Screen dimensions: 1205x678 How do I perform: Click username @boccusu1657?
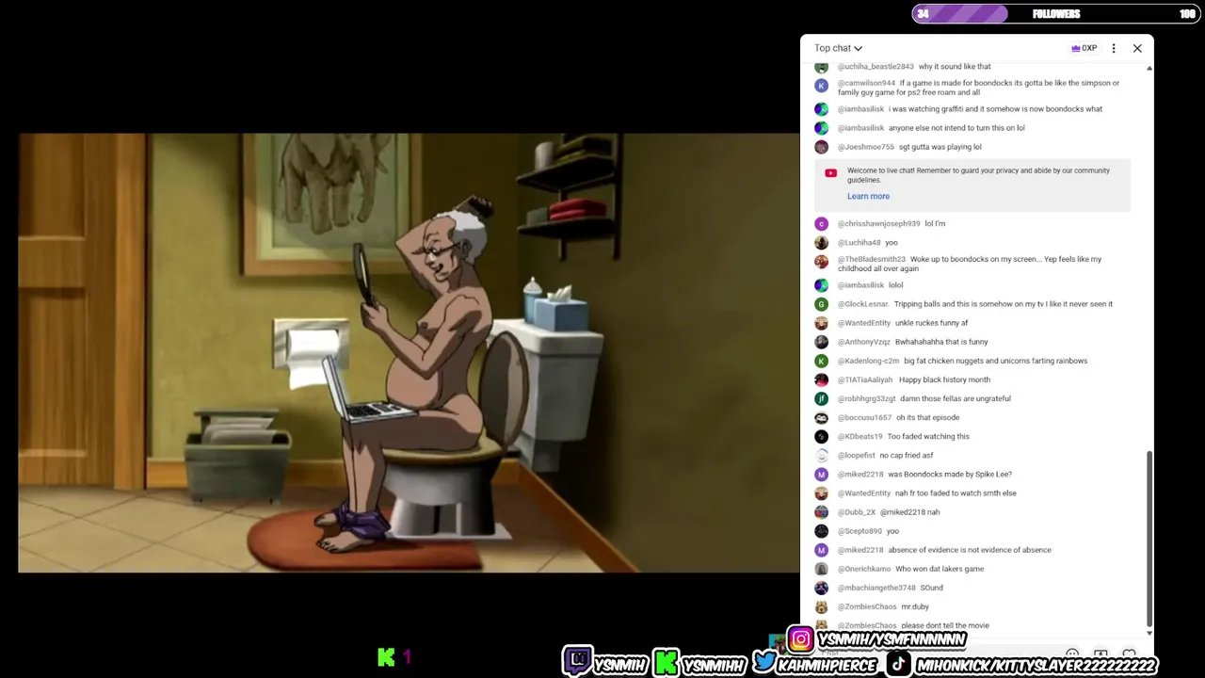coord(864,417)
